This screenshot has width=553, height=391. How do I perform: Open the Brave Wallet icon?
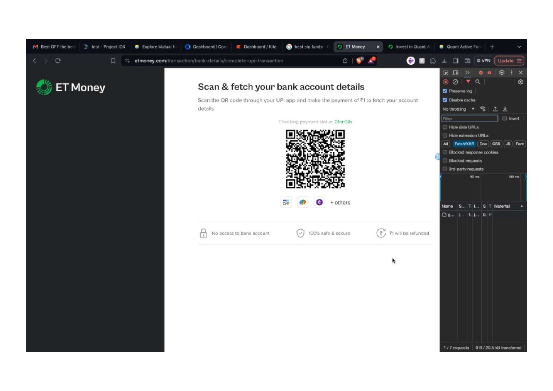click(467, 61)
